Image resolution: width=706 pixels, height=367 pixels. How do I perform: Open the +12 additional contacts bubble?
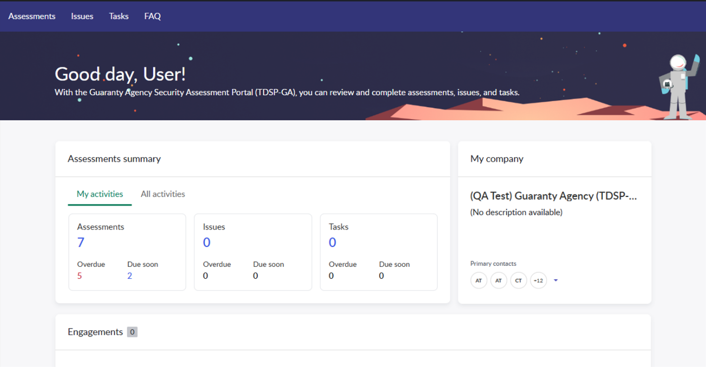click(538, 281)
